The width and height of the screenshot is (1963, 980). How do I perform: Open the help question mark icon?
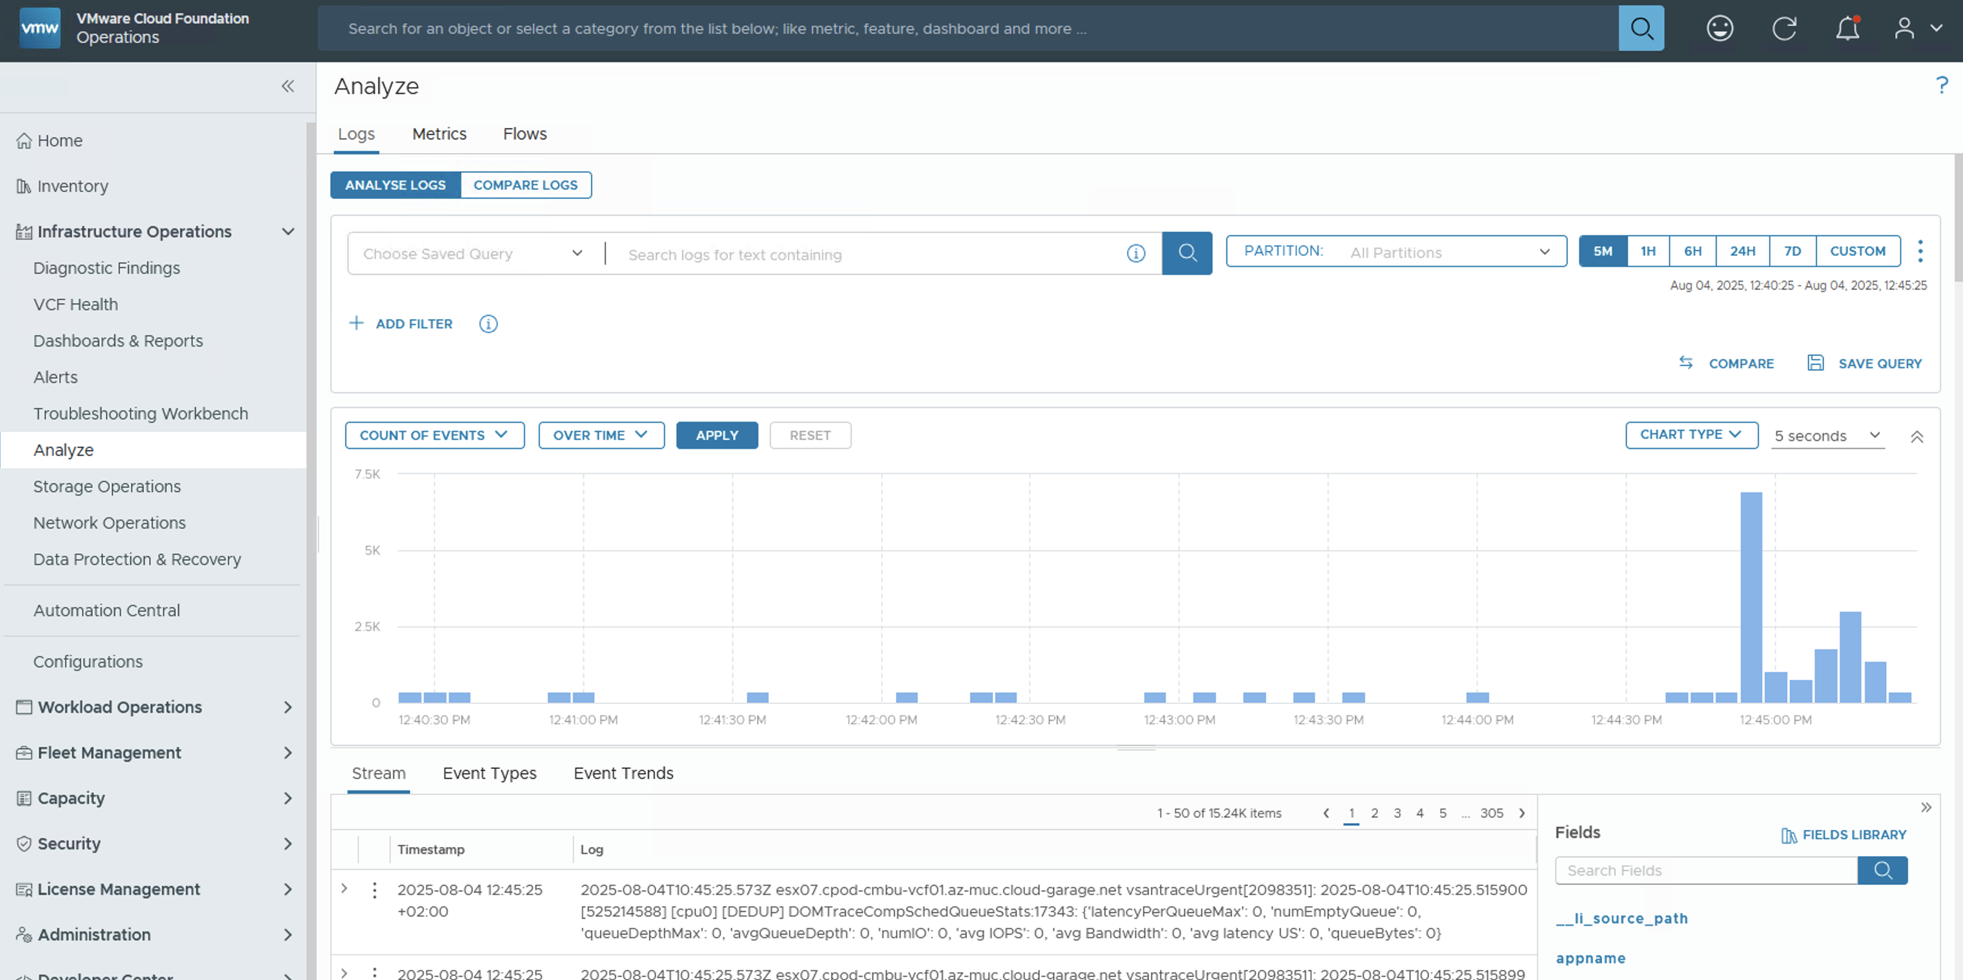coord(1941,85)
